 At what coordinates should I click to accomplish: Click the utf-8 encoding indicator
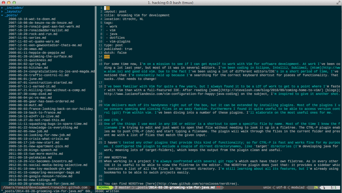[281, 187]
